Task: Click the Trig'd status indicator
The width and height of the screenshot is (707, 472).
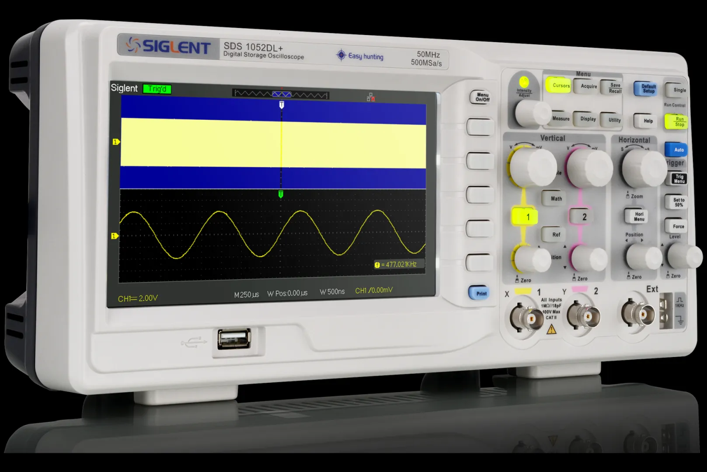Action: (157, 89)
